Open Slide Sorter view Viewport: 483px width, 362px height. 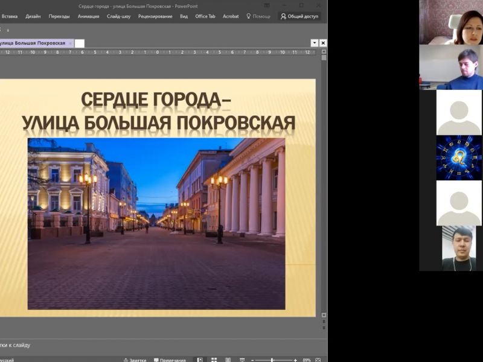[214, 360]
